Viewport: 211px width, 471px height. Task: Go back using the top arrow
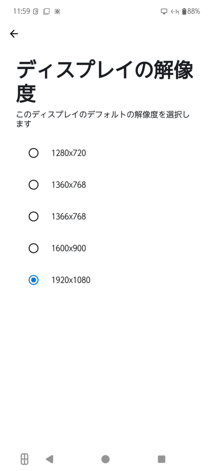click(14, 34)
